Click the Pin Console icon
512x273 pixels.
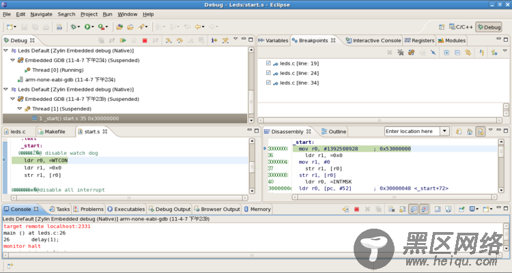point(461,210)
